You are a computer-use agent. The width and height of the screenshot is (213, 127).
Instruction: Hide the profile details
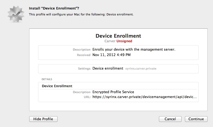pyautogui.click(x=43, y=119)
